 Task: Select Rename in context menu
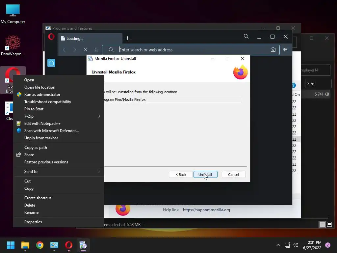tap(59, 212)
